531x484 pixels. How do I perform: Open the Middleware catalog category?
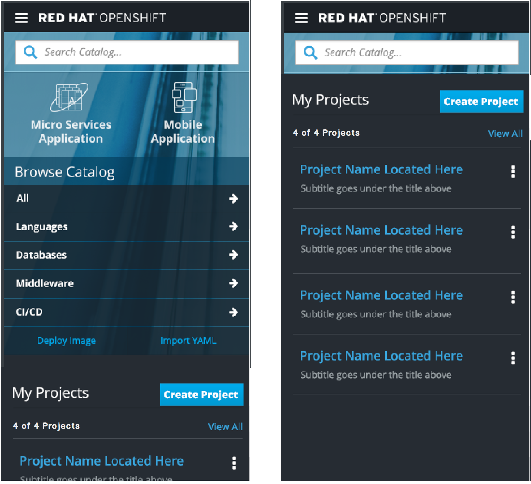pyautogui.click(x=127, y=284)
